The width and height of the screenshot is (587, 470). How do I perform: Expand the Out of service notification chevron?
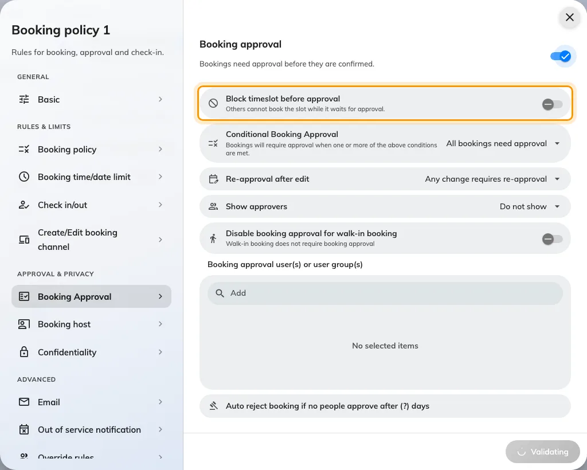pos(161,429)
